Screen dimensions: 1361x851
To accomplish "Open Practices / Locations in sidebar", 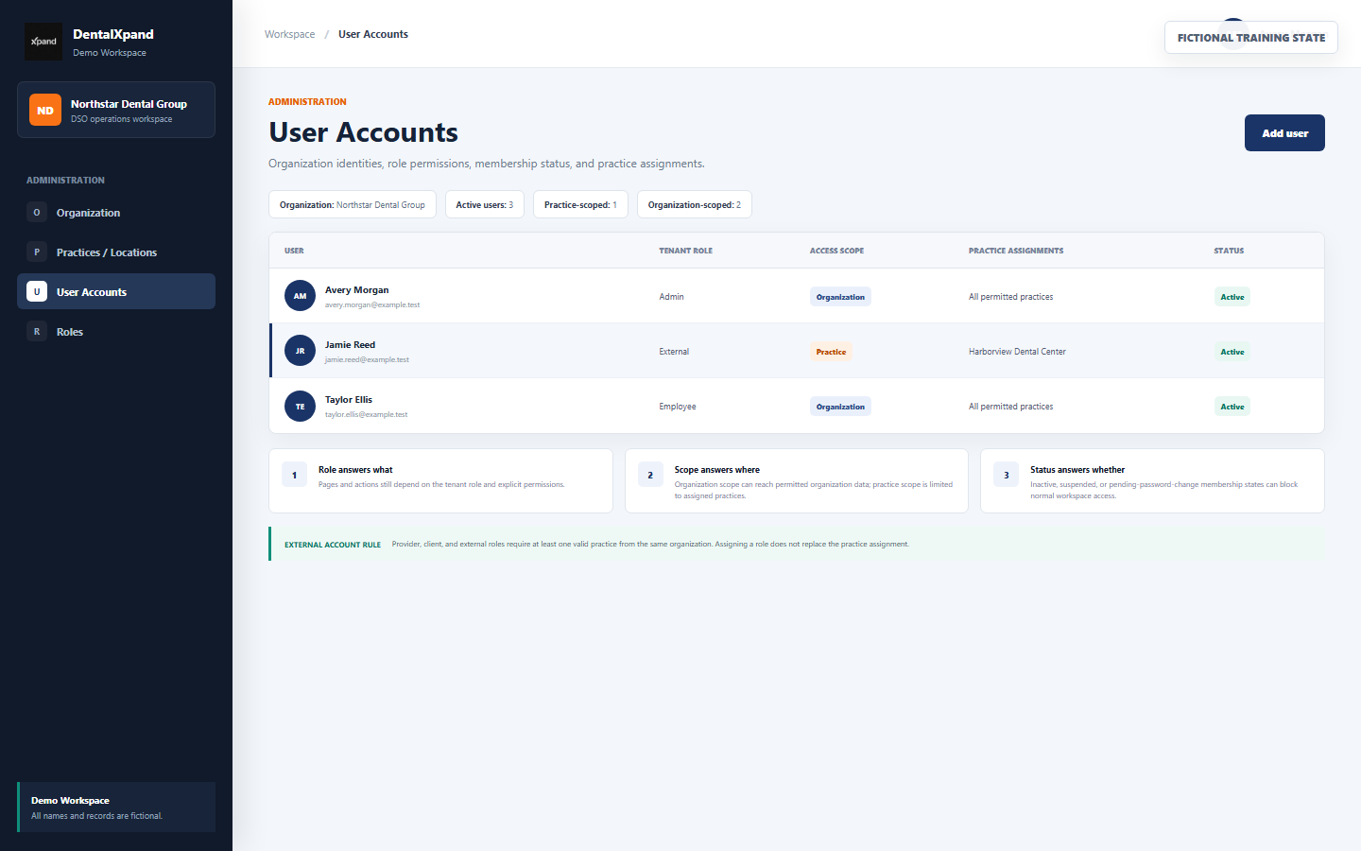I will pyautogui.click(x=116, y=252).
